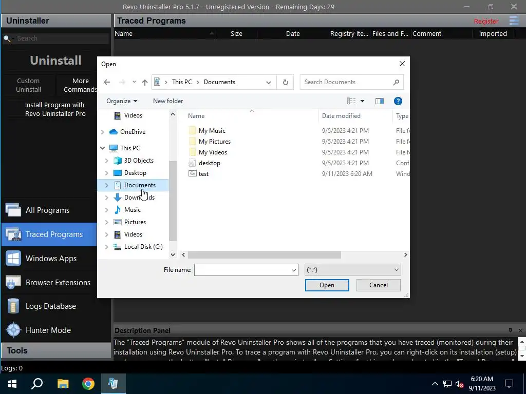Open the address bar history dropdown
Image resolution: width=526 pixels, height=394 pixels.
pos(268,83)
